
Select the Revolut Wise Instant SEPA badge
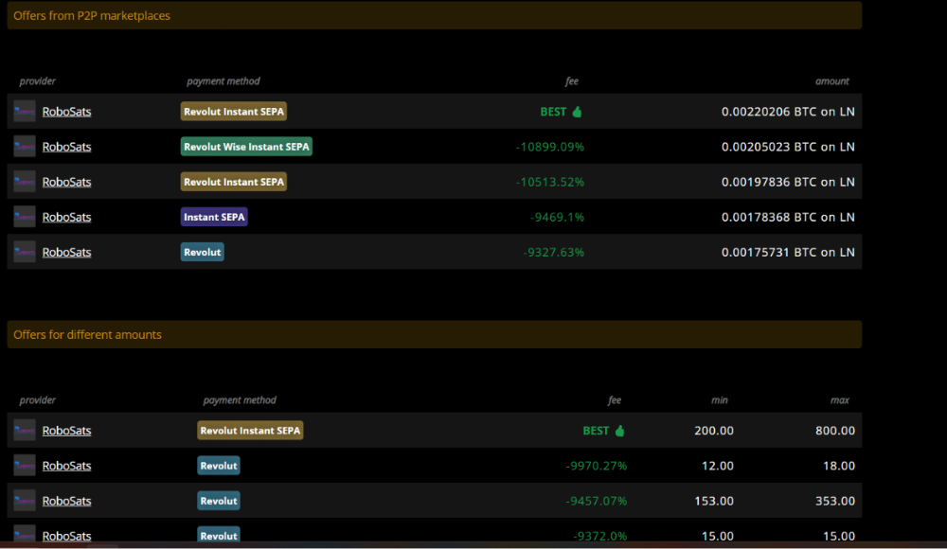[x=246, y=147]
